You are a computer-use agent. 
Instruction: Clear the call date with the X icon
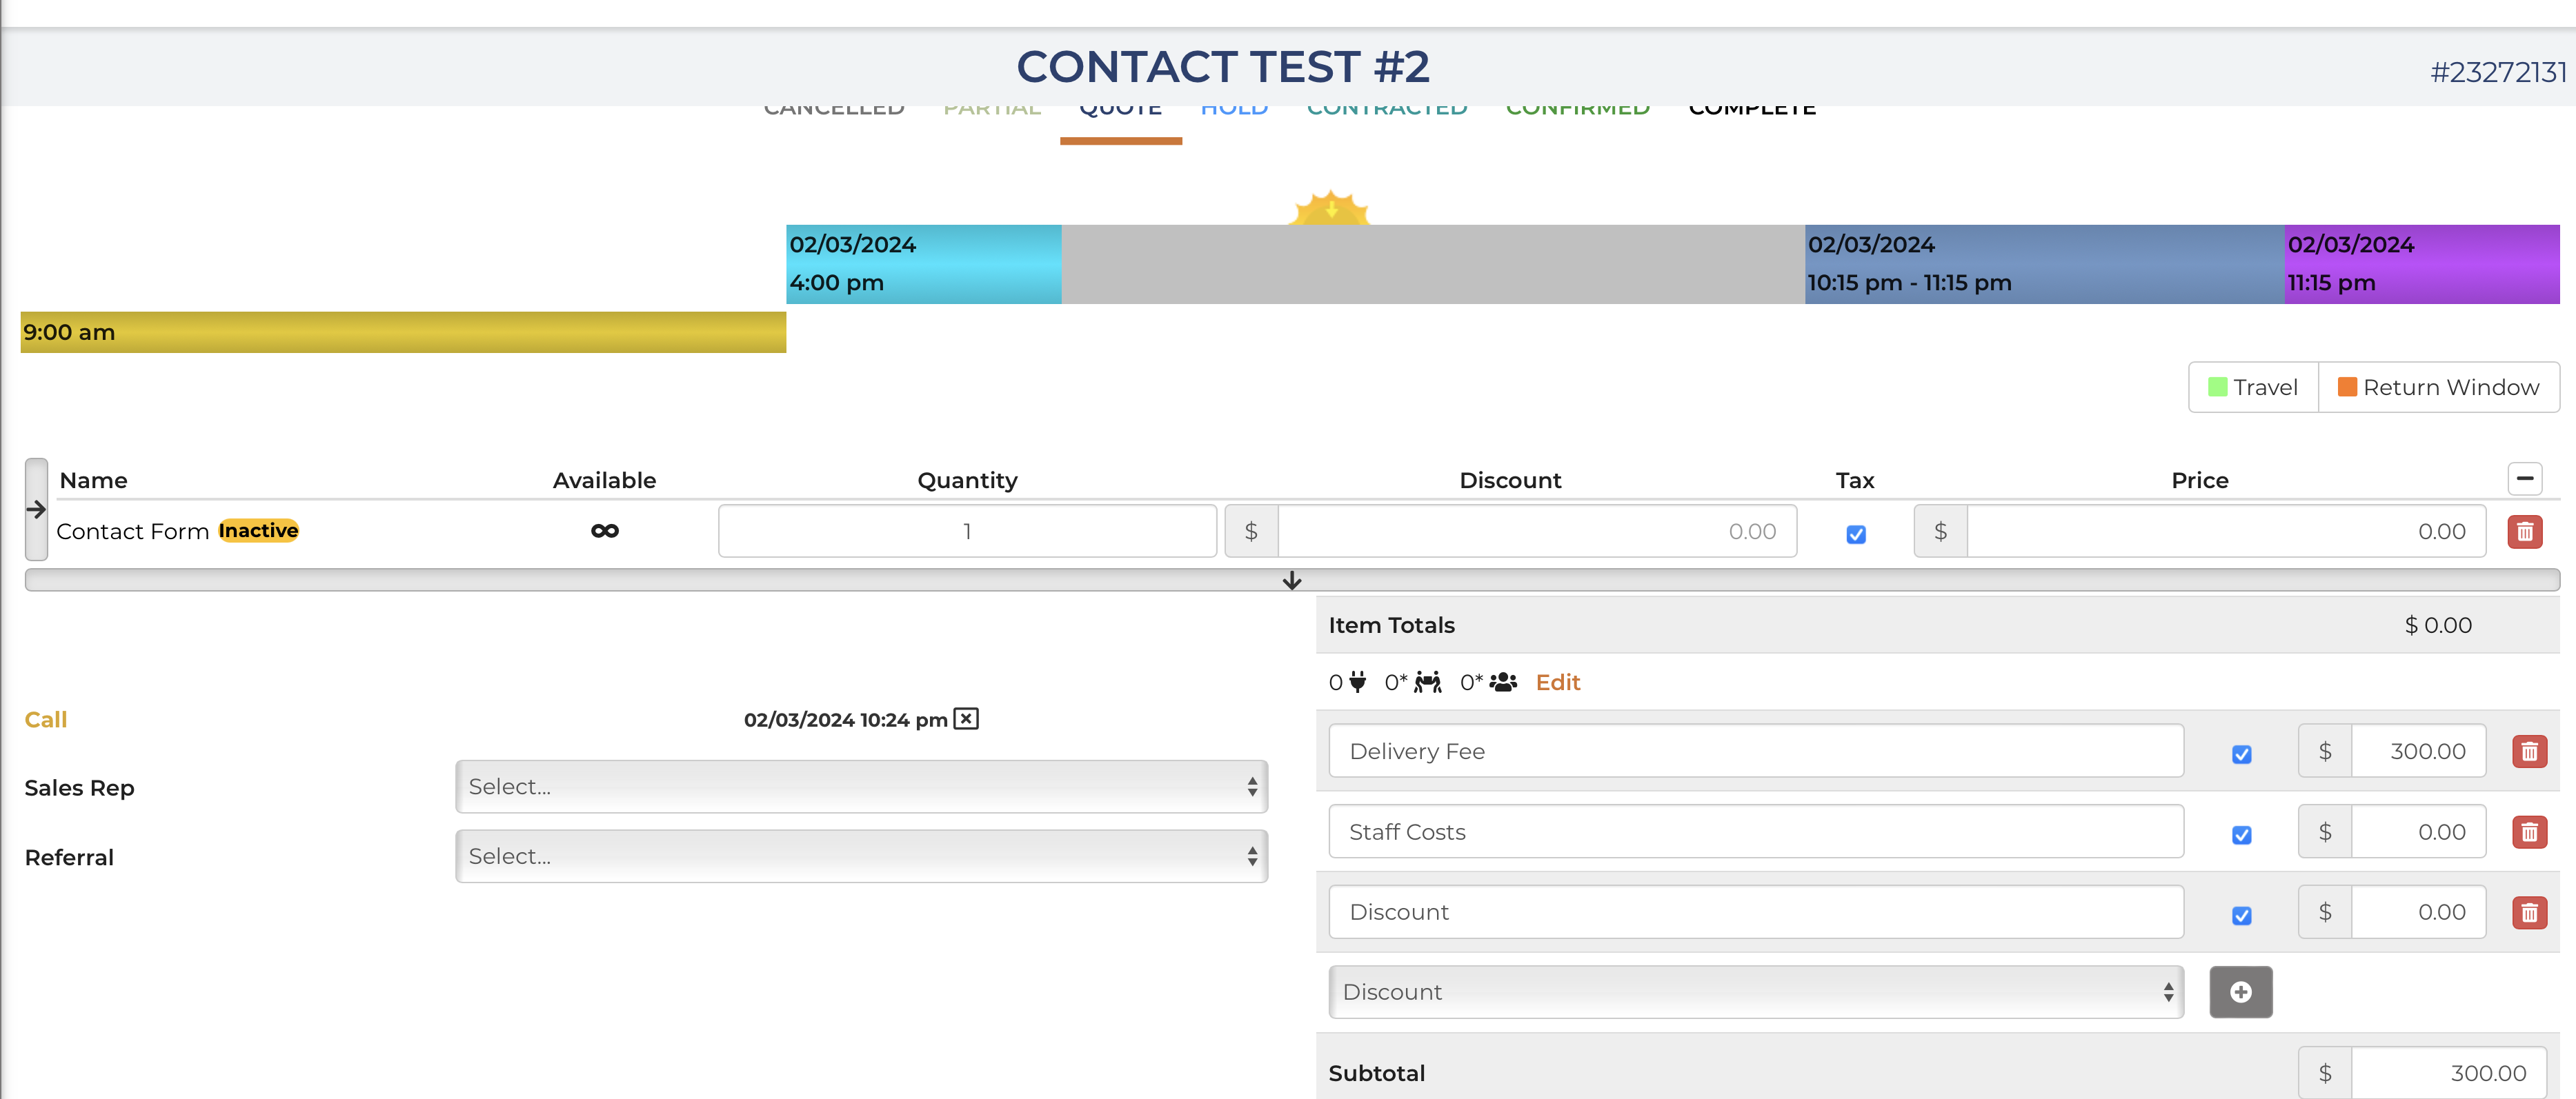tap(966, 718)
